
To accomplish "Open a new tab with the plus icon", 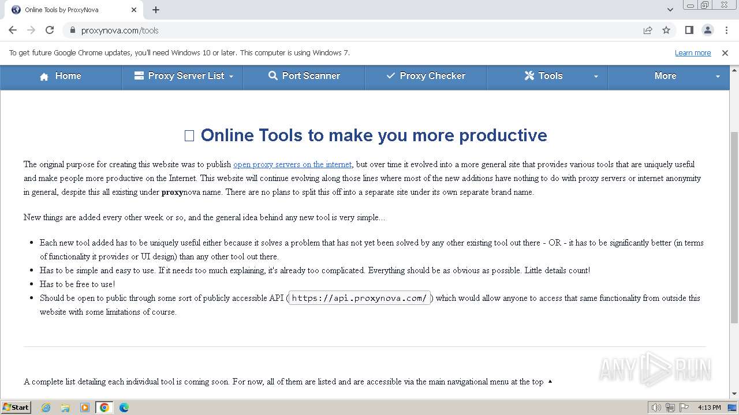I will pyautogui.click(x=156, y=10).
